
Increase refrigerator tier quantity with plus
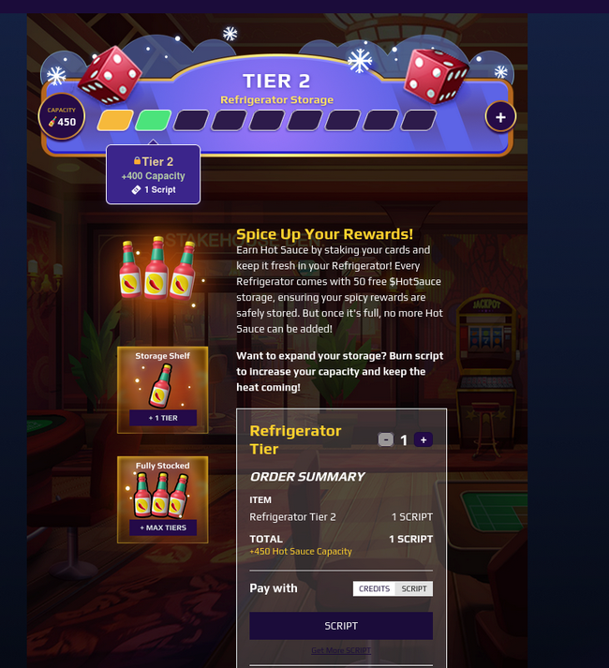pyautogui.click(x=423, y=439)
